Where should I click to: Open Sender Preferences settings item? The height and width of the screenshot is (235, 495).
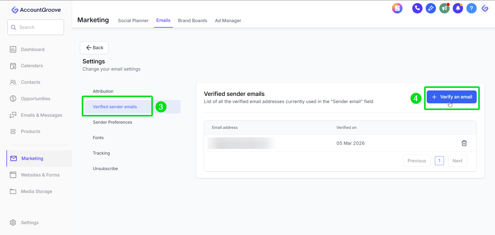pos(112,122)
